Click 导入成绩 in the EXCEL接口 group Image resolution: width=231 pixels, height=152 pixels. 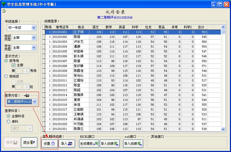point(110,143)
